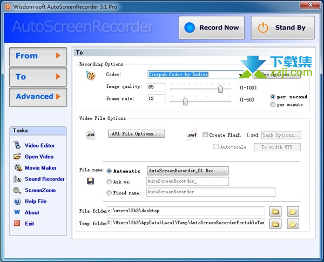Click the Stand By button
Image resolution: width=324 pixels, height=262 pixels.
coord(282,28)
